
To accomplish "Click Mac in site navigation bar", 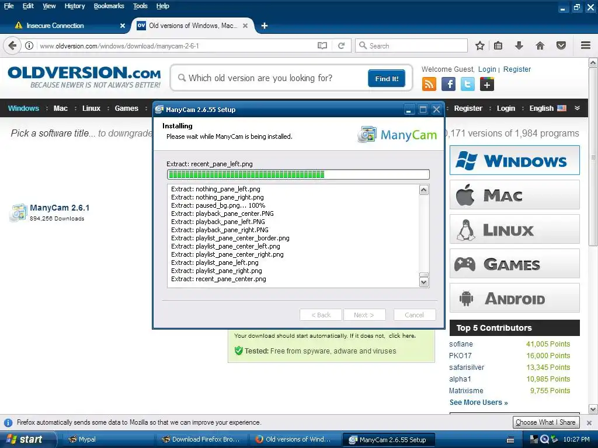I will (61, 108).
